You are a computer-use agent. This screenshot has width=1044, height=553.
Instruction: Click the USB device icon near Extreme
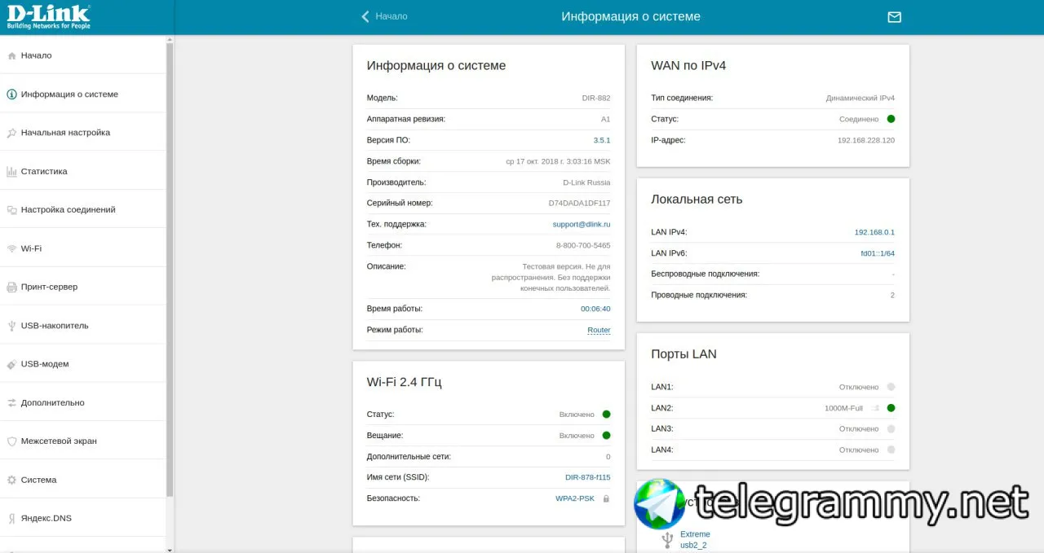pyautogui.click(x=667, y=539)
